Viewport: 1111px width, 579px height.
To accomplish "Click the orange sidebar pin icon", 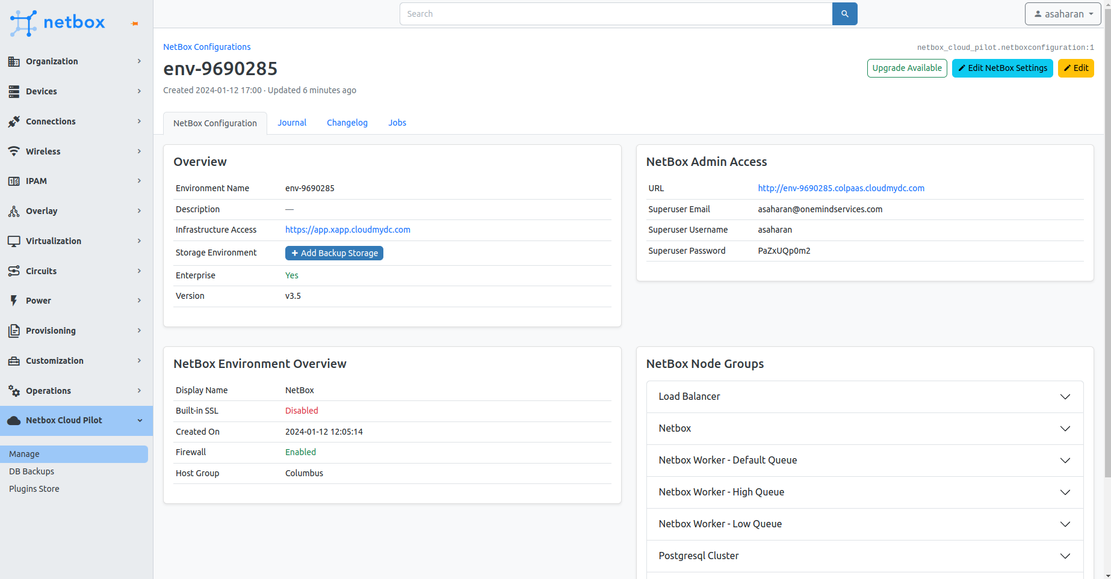I will 135,23.
